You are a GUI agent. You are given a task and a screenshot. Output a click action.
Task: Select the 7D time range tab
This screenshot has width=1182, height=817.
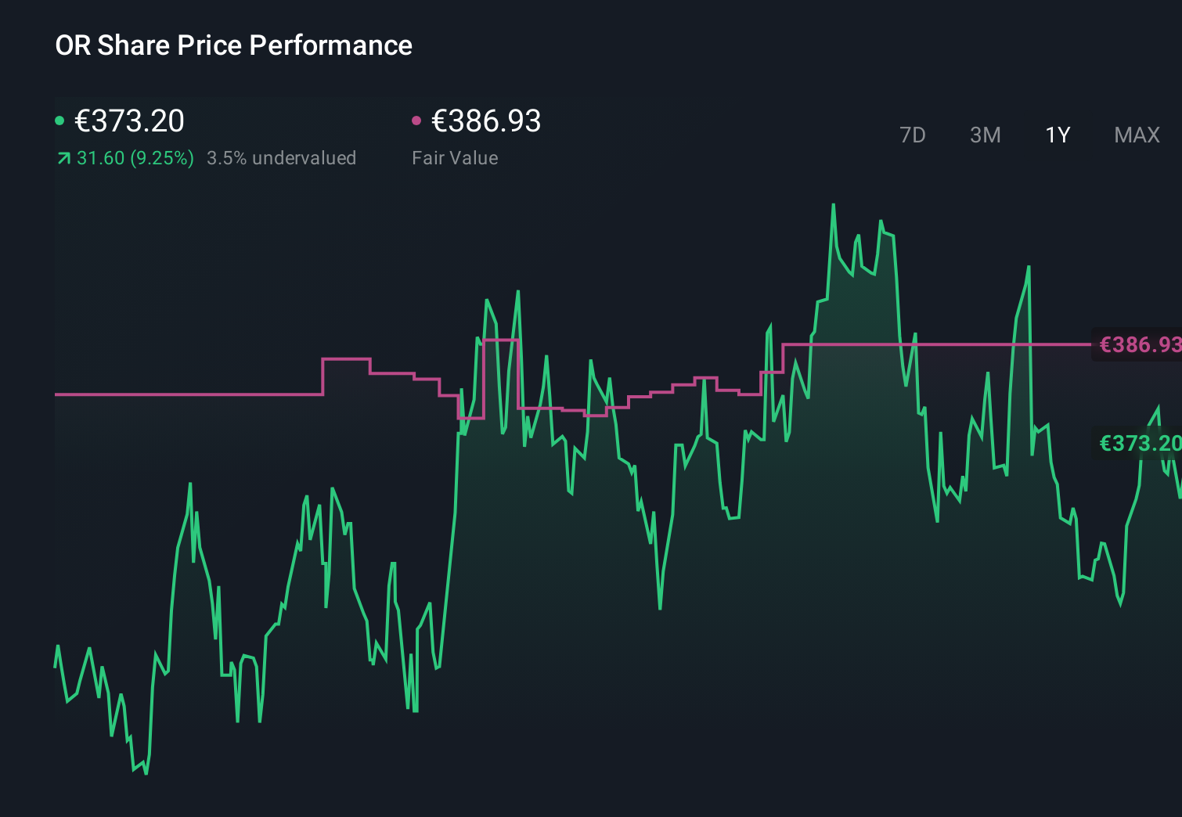(x=914, y=135)
